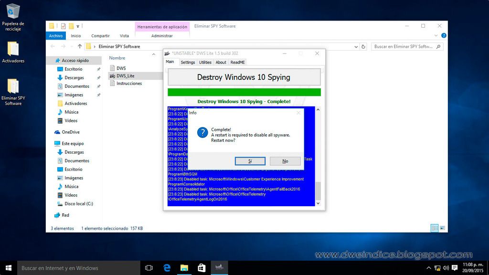Click the Sí button to restart now
This screenshot has height=275, width=489.
pos(250,161)
